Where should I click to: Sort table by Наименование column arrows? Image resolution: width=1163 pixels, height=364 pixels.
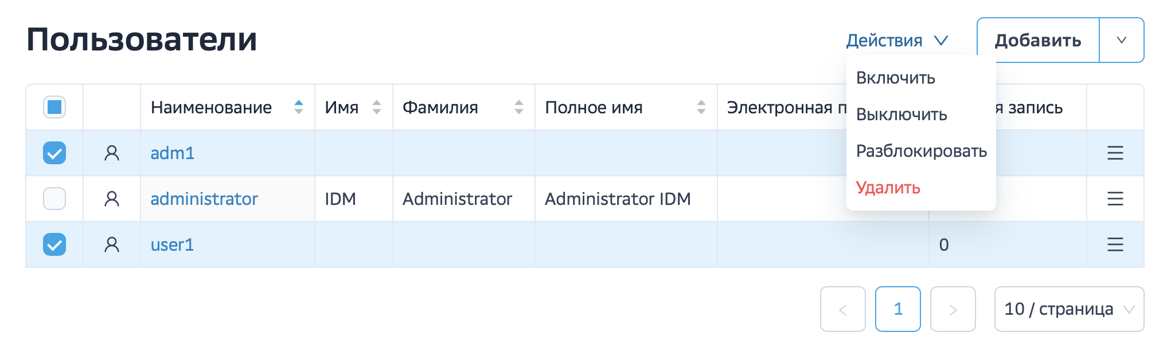pos(298,107)
